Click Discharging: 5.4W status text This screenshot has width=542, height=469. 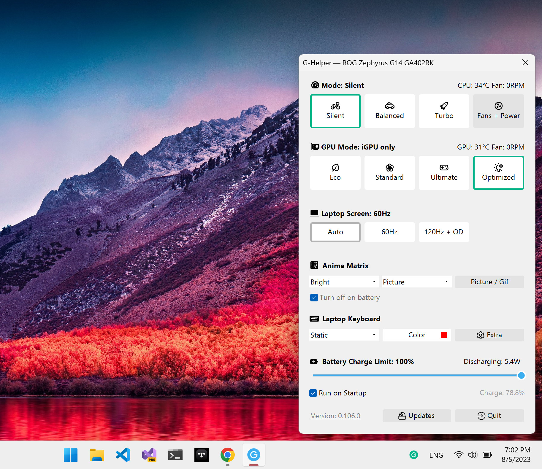click(492, 362)
